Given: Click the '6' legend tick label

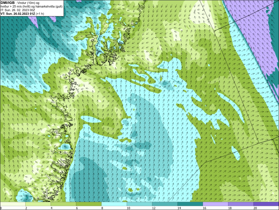Looking at the screenshot, I should (77, 208).
